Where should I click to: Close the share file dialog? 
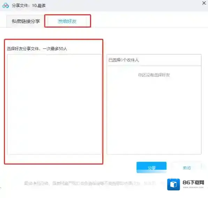tap(204, 3)
